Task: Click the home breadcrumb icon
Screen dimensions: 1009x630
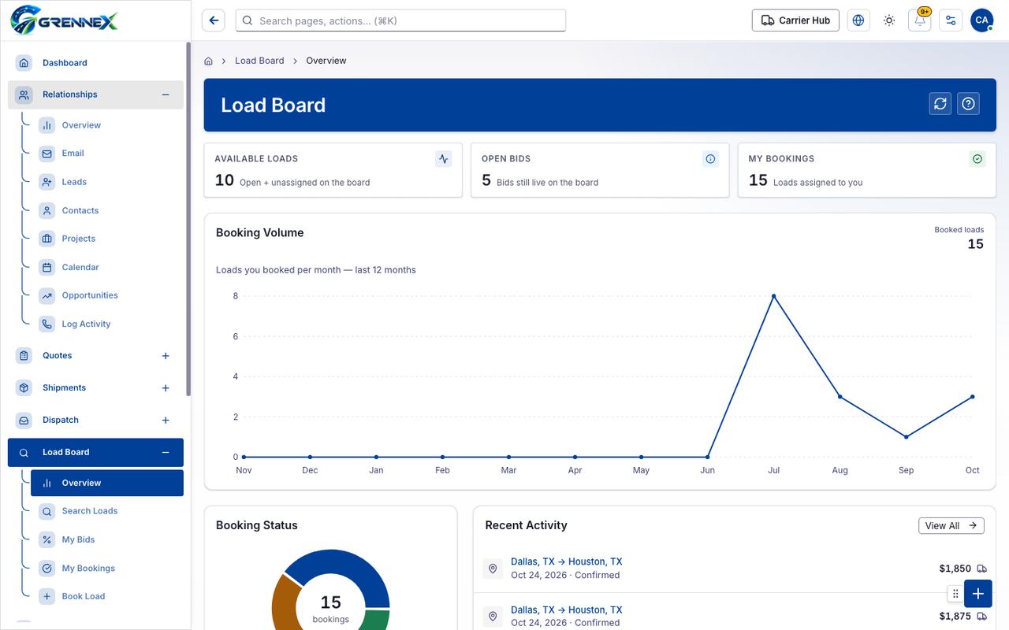Action: click(209, 61)
